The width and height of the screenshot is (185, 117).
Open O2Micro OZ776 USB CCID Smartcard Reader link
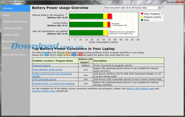(x=52, y=75)
